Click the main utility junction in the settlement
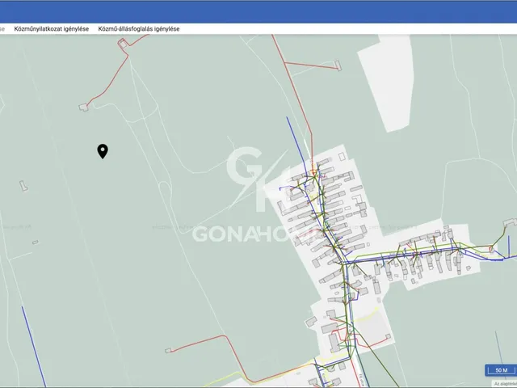 click(x=343, y=263)
